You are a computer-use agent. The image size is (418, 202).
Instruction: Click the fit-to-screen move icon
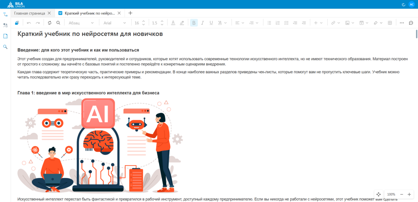coord(379,194)
